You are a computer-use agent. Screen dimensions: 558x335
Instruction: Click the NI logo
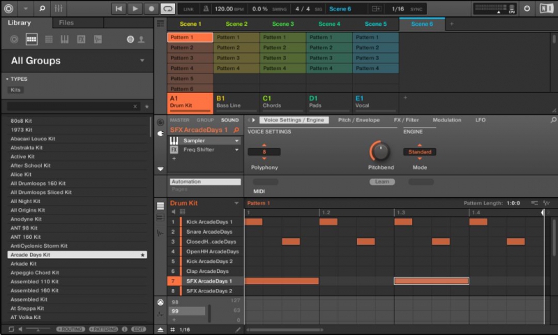pyautogui.click(x=546, y=8)
